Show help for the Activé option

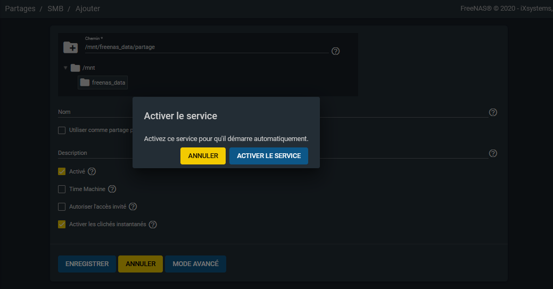pos(92,171)
